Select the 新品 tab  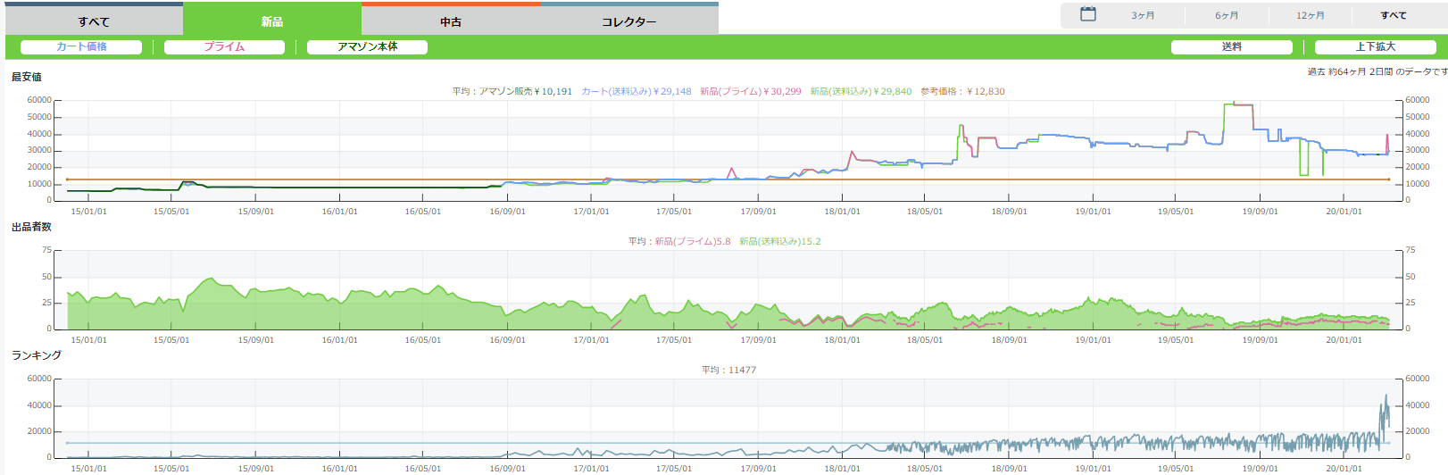(x=272, y=21)
